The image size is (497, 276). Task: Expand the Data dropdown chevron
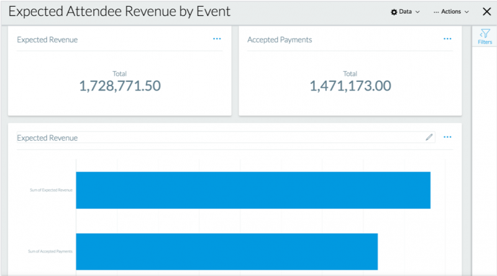[x=417, y=12]
